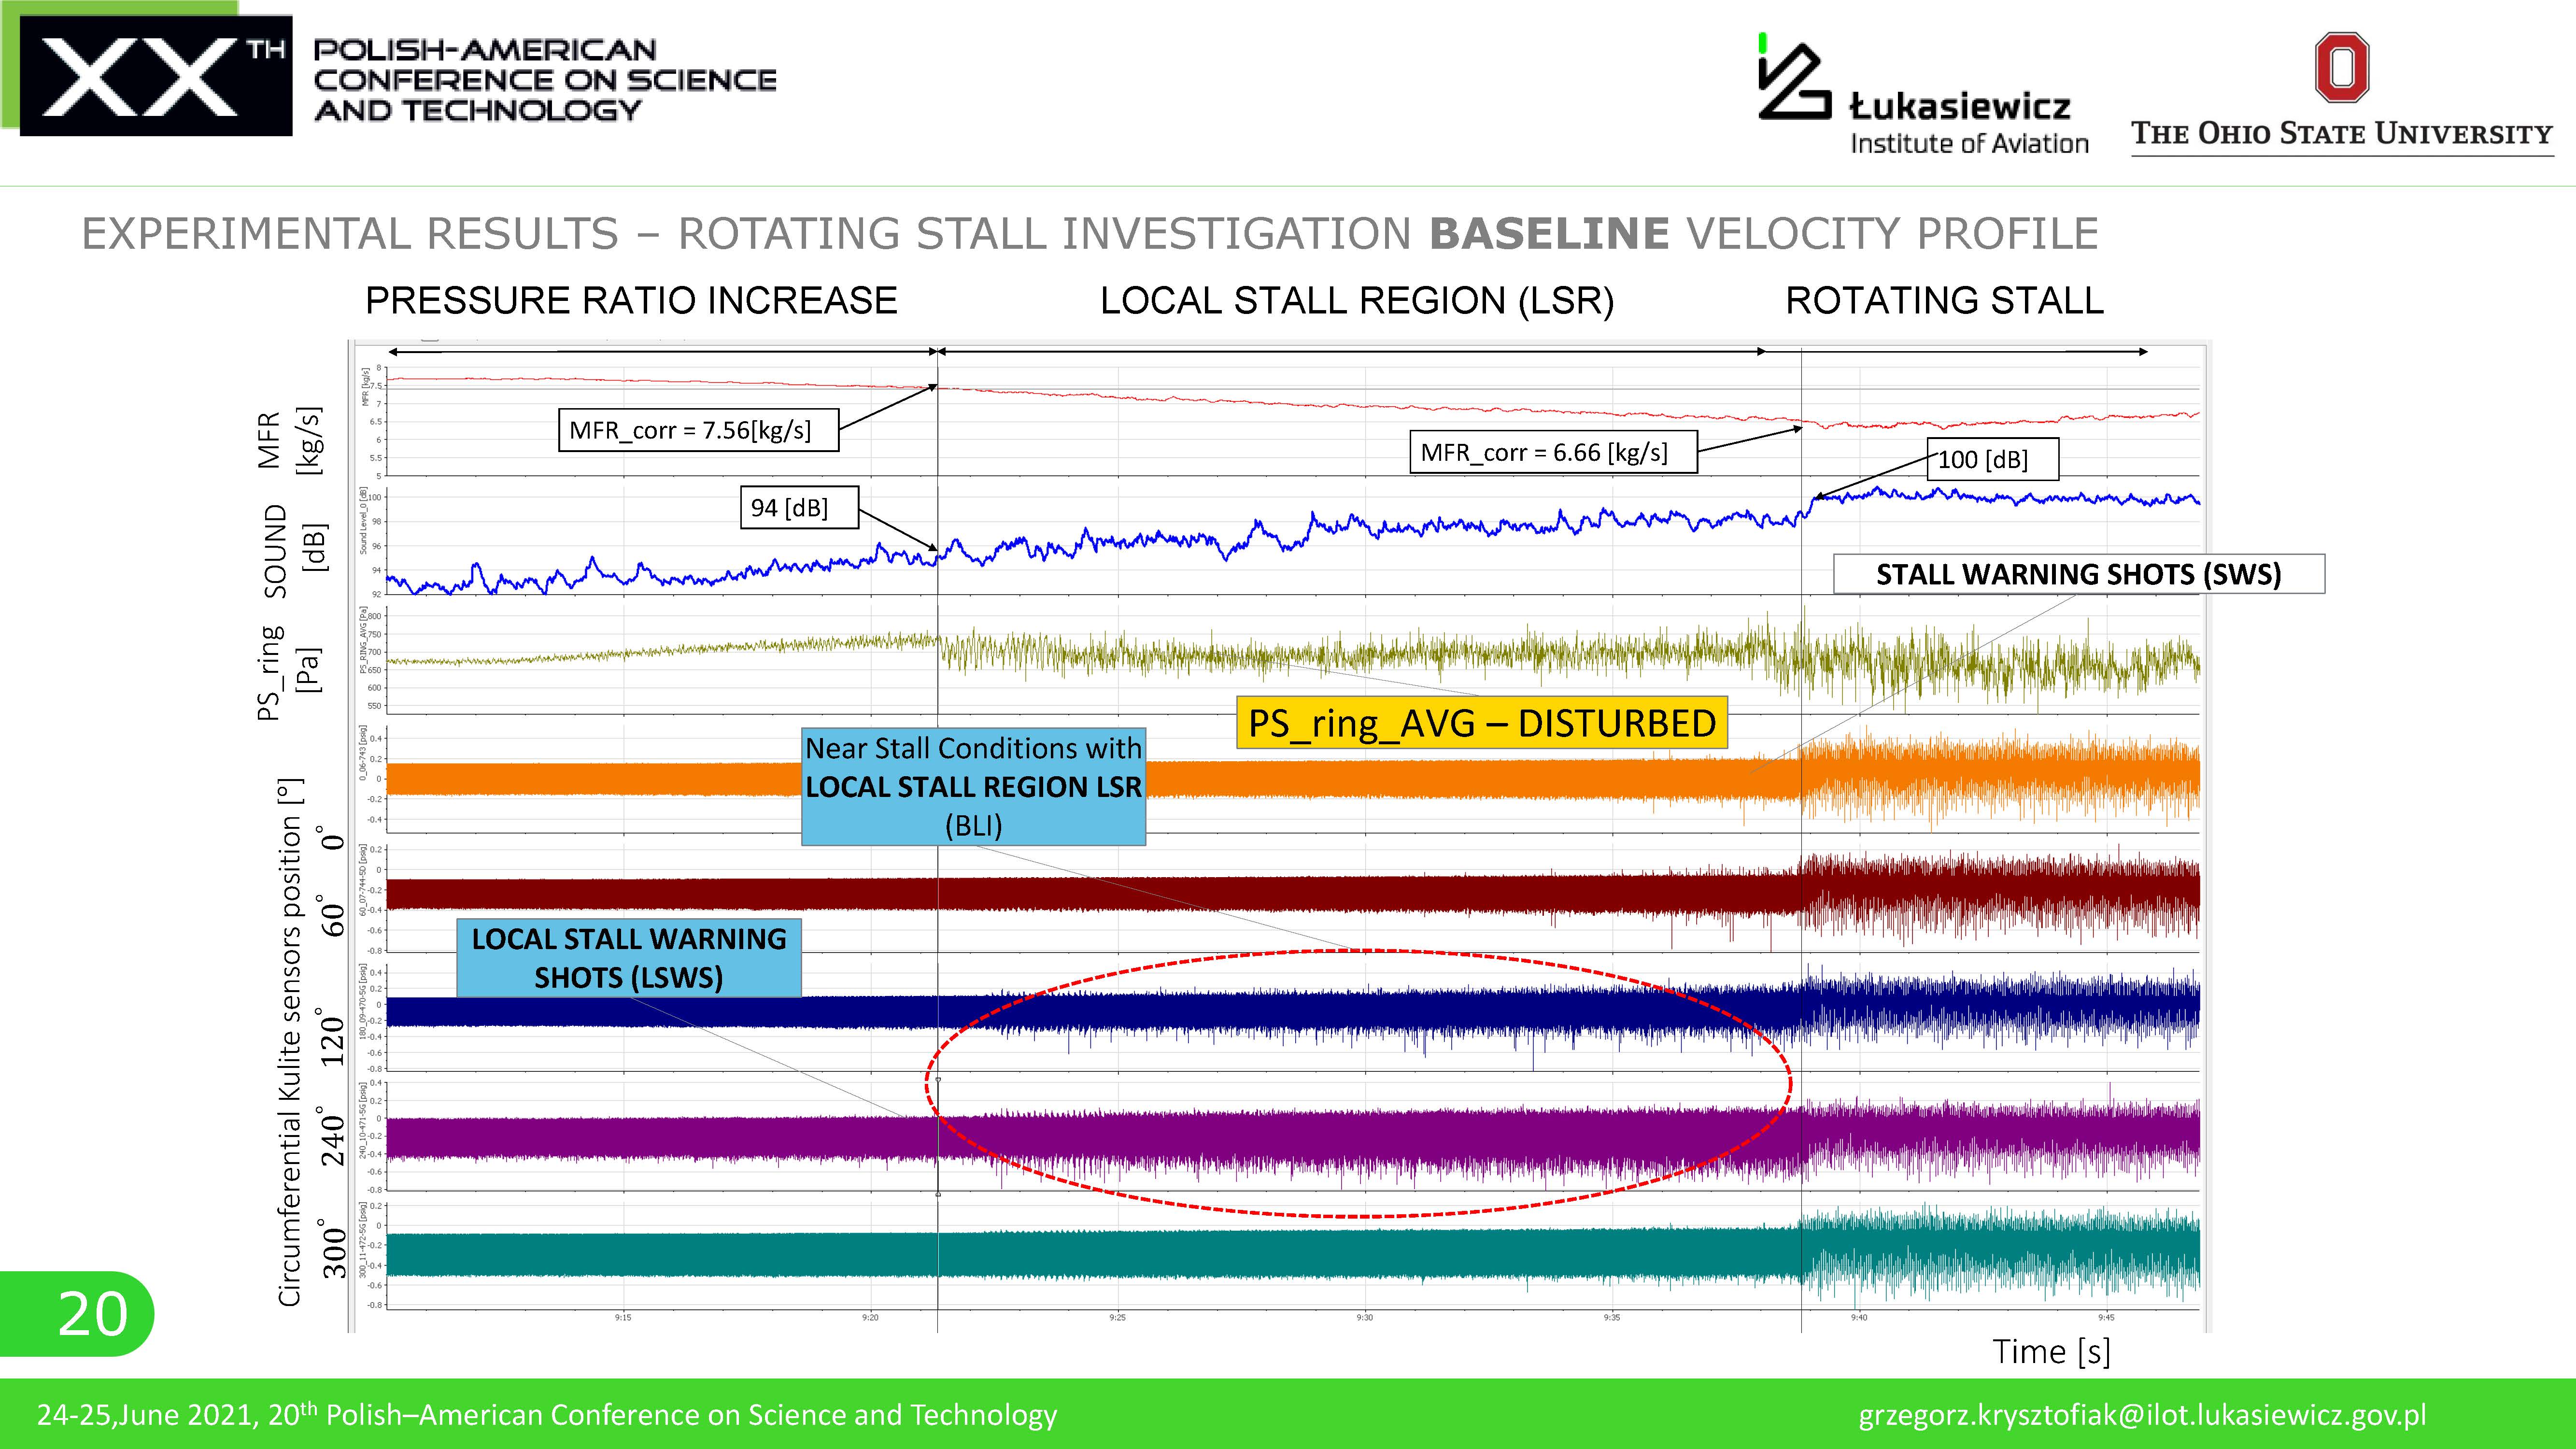Click the email address in the footer
Screen dimensions: 2576x1449
tap(2142, 1415)
